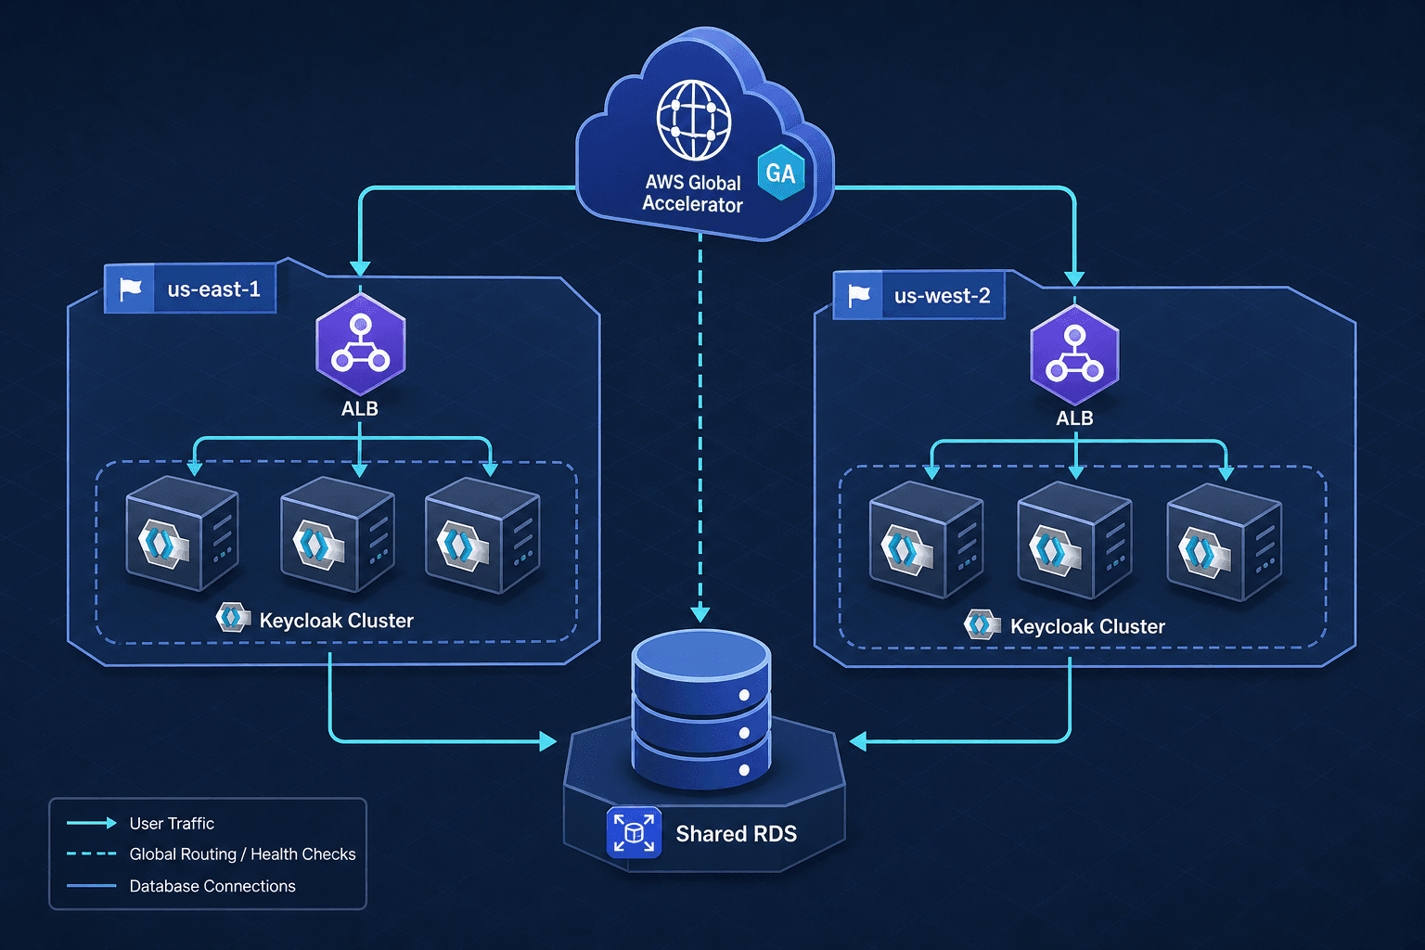The image size is (1425, 950).
Task: Click the "Shared RDS" label
Action: coord(736,834)
